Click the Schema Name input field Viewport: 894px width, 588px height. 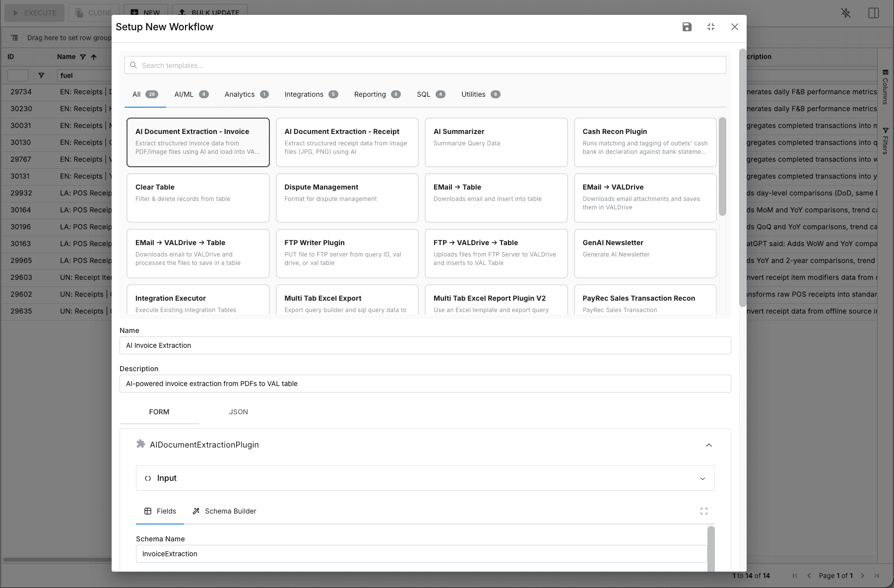tap(421, 554)
